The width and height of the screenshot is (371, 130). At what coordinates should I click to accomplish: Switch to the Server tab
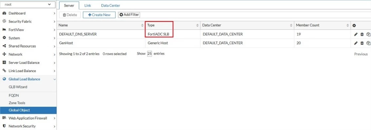click(69, 5)
